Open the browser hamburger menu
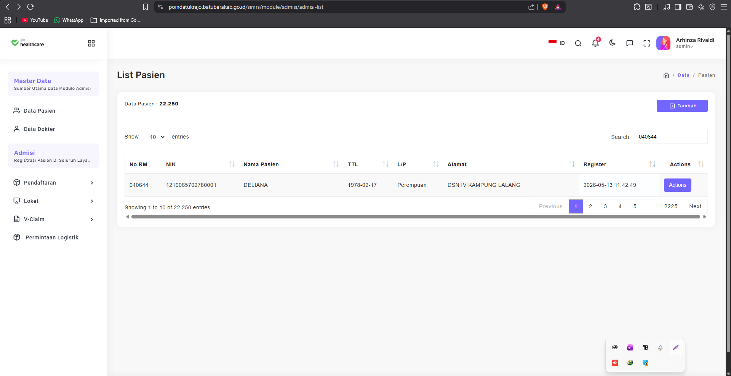 pyautogui.click(x=724, y=7)
